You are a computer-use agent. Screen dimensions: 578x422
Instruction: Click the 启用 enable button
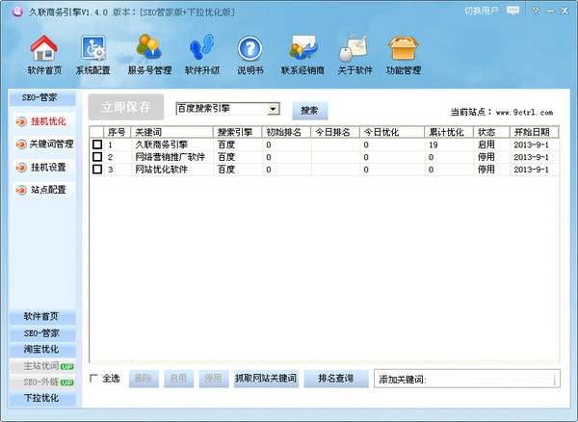click(x=179, y=379)
